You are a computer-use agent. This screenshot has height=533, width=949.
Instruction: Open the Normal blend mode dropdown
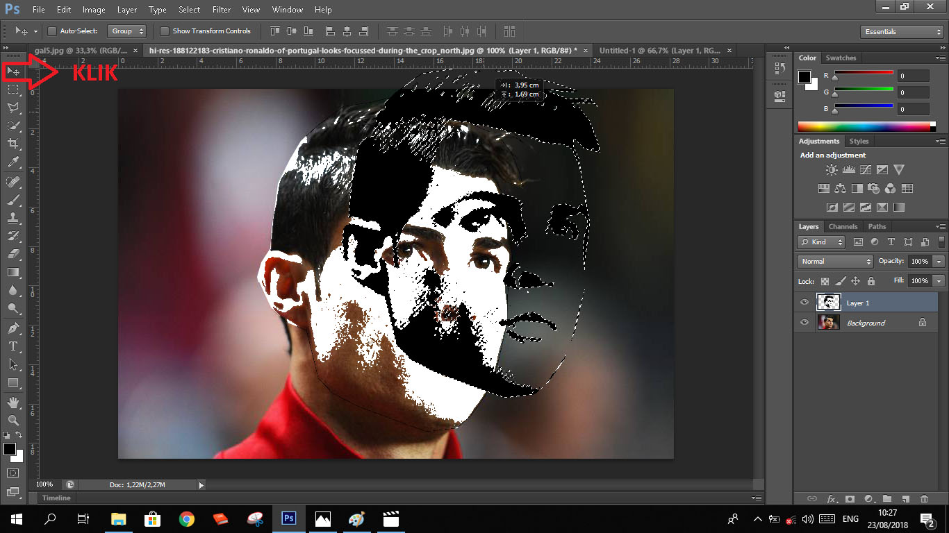835,262
